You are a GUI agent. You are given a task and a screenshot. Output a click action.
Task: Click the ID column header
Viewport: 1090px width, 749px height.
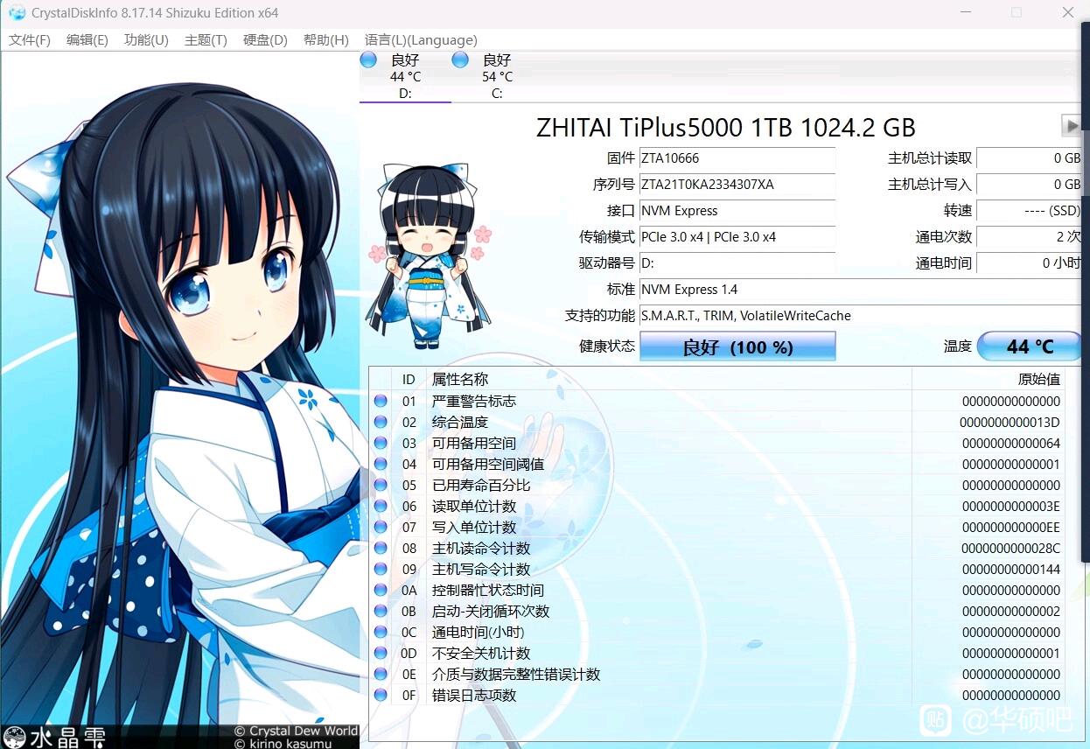pyautogui.click(x=409, y=379)
